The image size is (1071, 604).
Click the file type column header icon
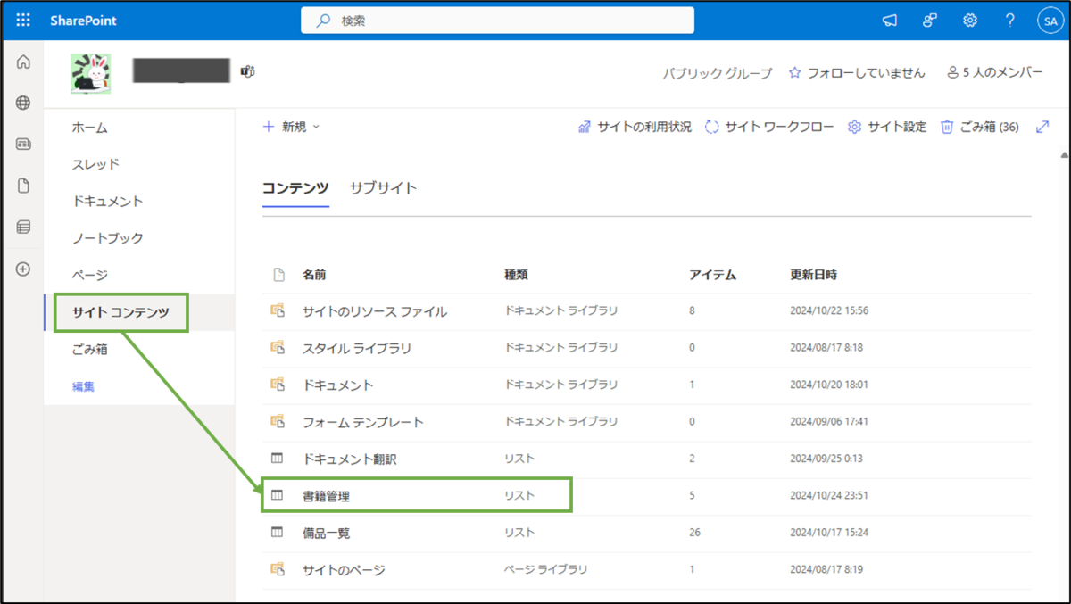(x=278, y=275)
